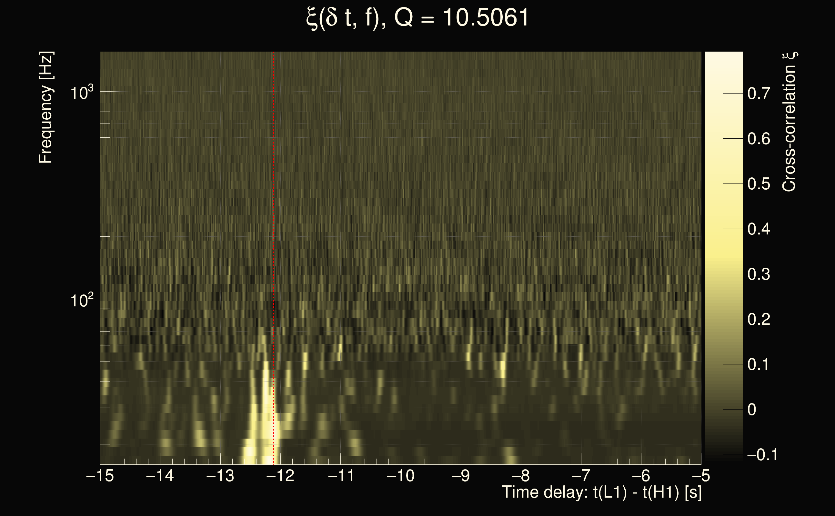Click the plot title showing Q = 10.5061

point(417,18)
